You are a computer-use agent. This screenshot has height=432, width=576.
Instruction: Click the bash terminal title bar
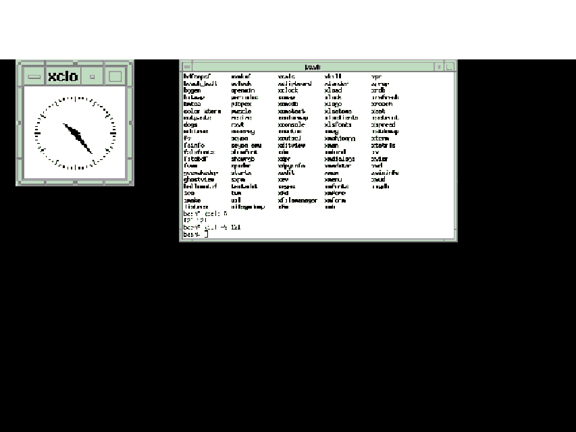click(x=312, y=67)
